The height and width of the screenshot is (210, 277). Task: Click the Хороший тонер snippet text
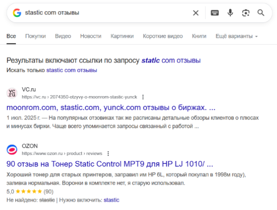126,179
